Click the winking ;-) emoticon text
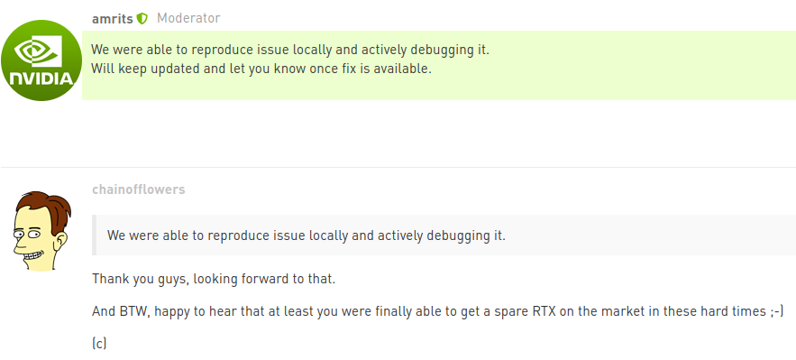The height and width of the screenshot is (360, 796). tap(776, 311)
